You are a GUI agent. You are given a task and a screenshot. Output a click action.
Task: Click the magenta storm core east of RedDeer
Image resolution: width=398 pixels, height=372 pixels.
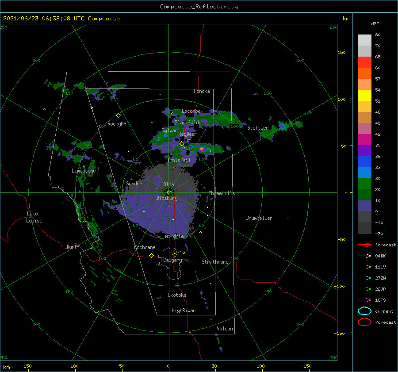tap(202, 149)
